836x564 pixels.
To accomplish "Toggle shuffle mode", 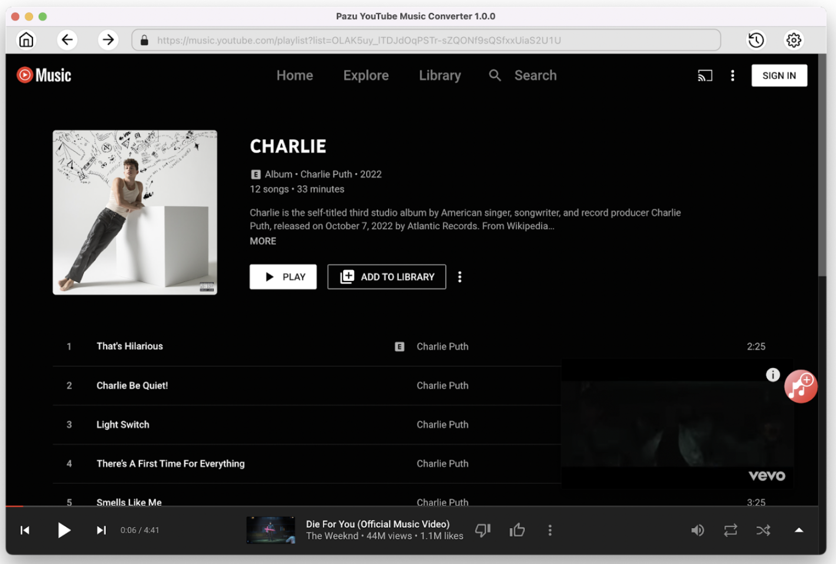I will (764, 530).
